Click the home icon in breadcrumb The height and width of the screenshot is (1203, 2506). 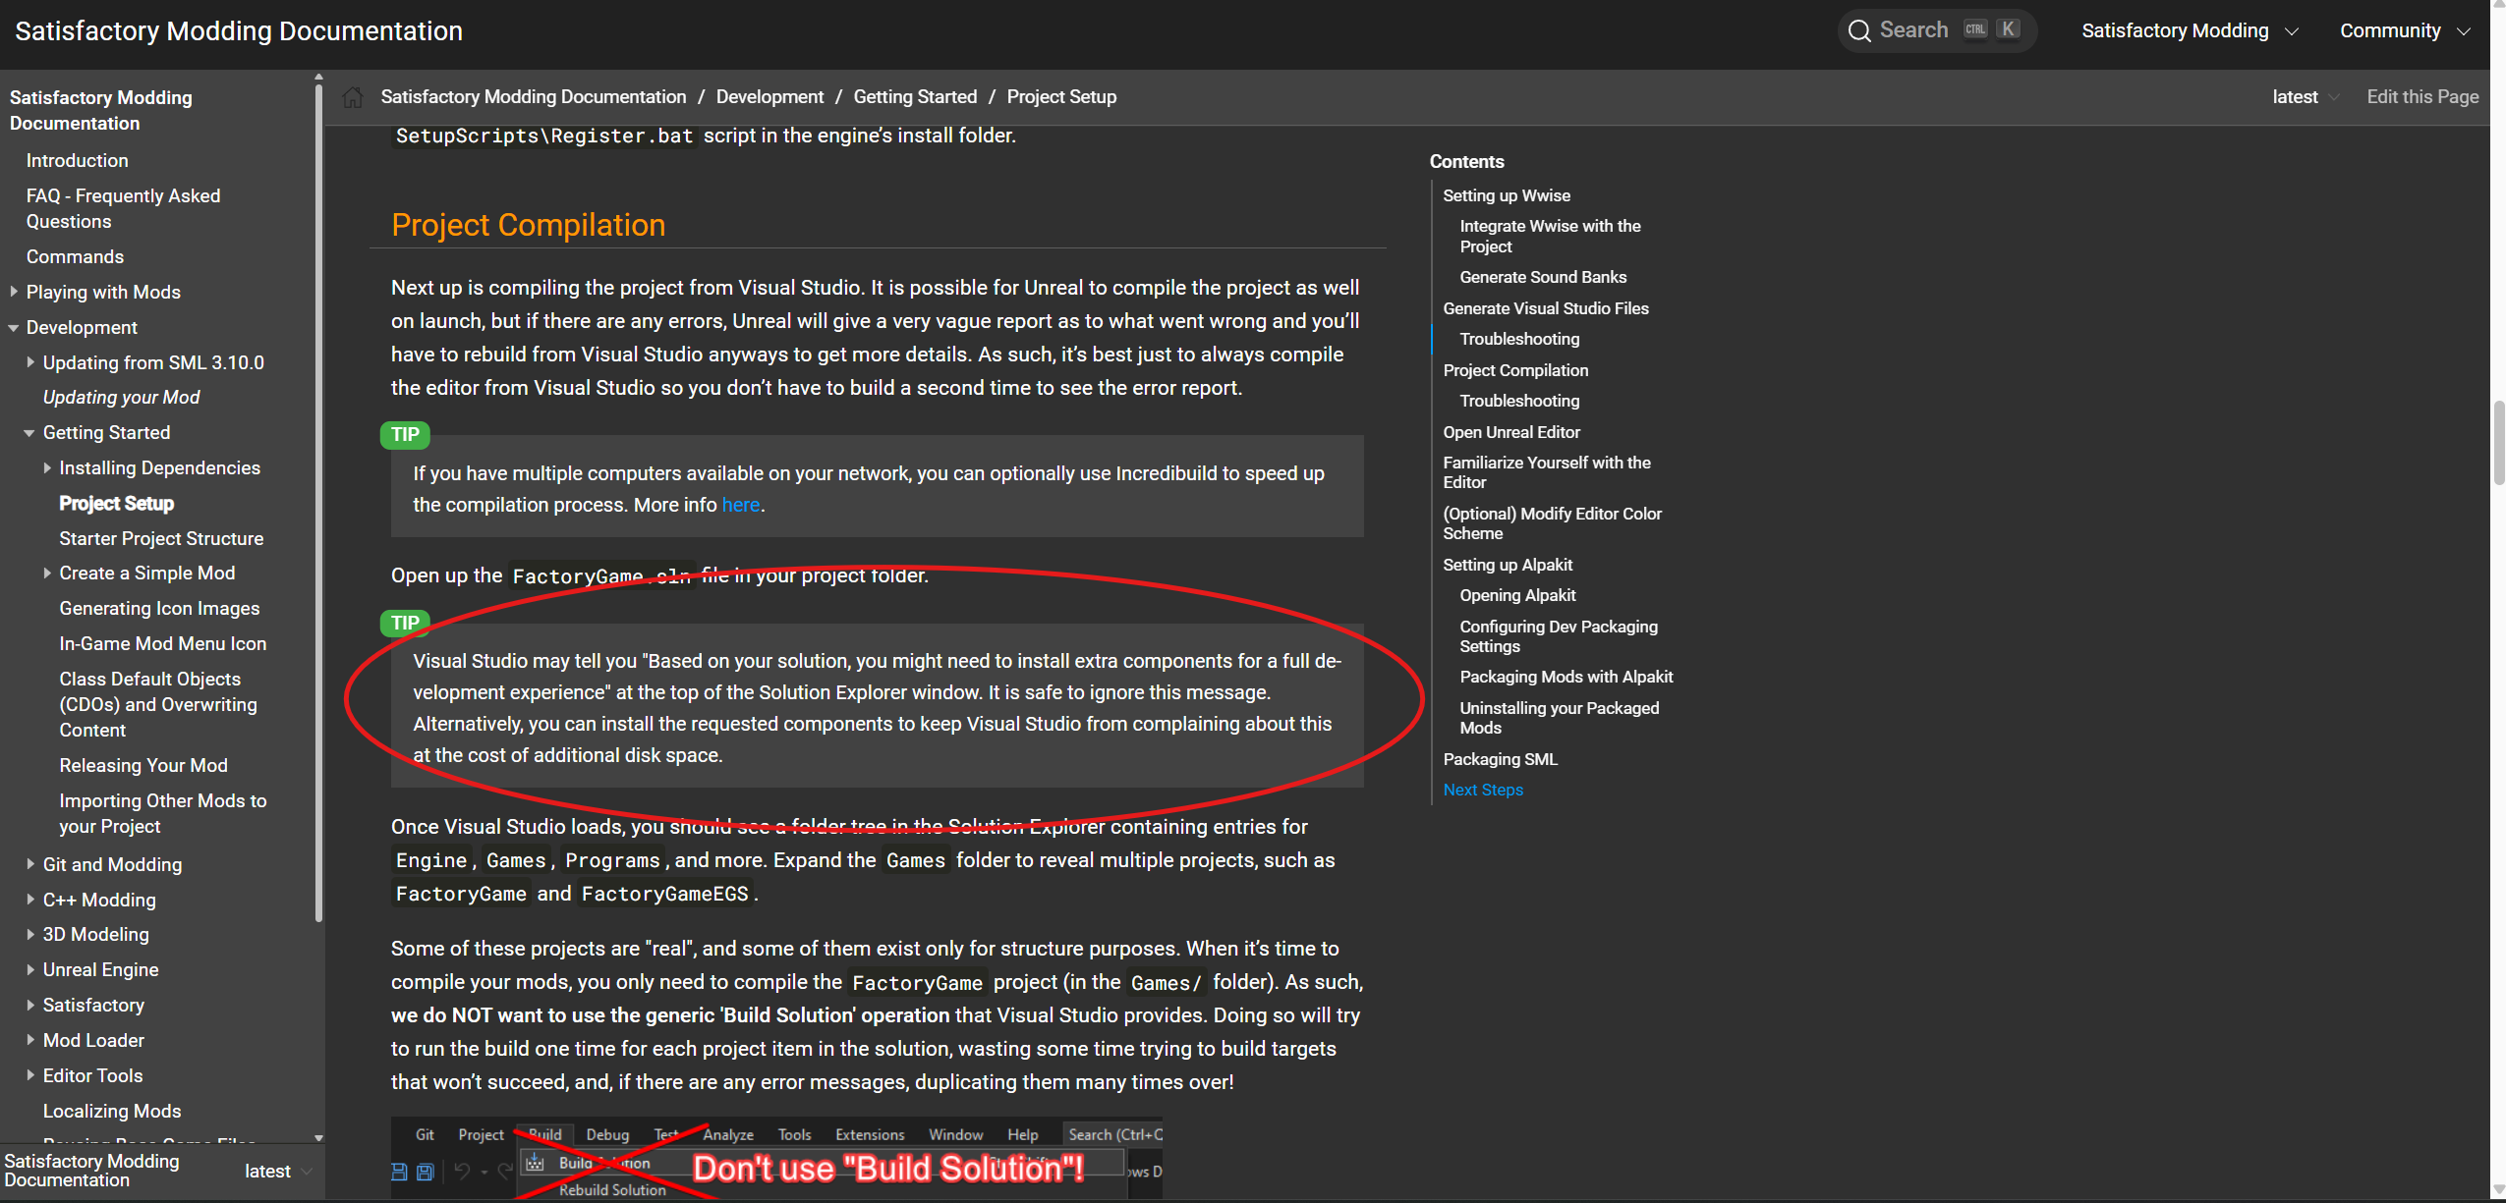click(x=353, y=97)
